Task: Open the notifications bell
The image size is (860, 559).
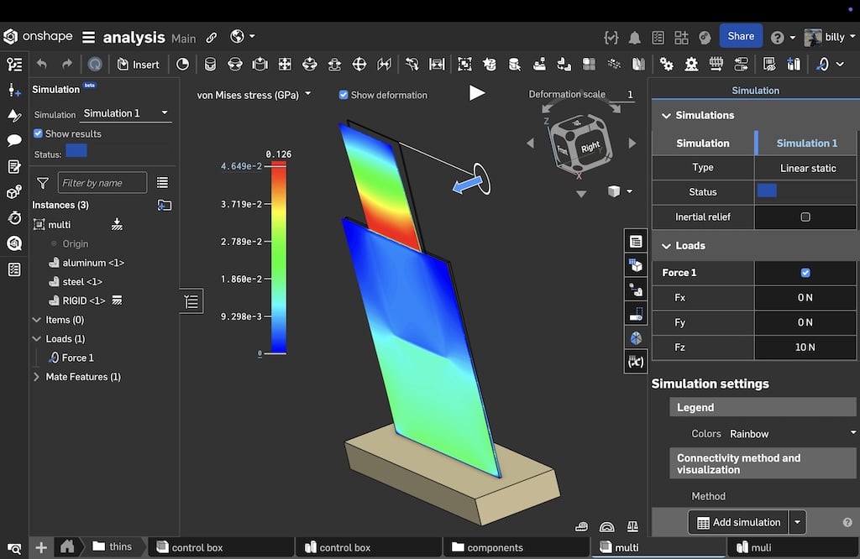Action: [x=635, y=37]
